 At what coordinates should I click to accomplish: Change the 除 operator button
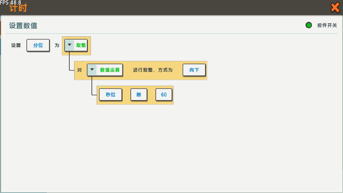coord(139,94)
